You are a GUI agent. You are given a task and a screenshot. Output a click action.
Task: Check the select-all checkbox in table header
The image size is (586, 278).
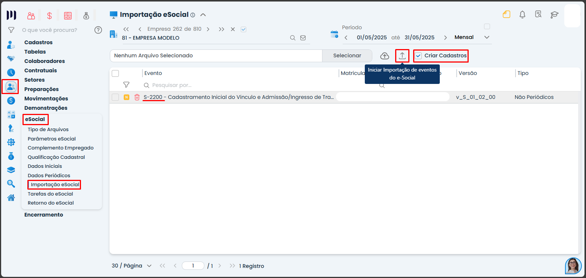(x=115, y=73)
